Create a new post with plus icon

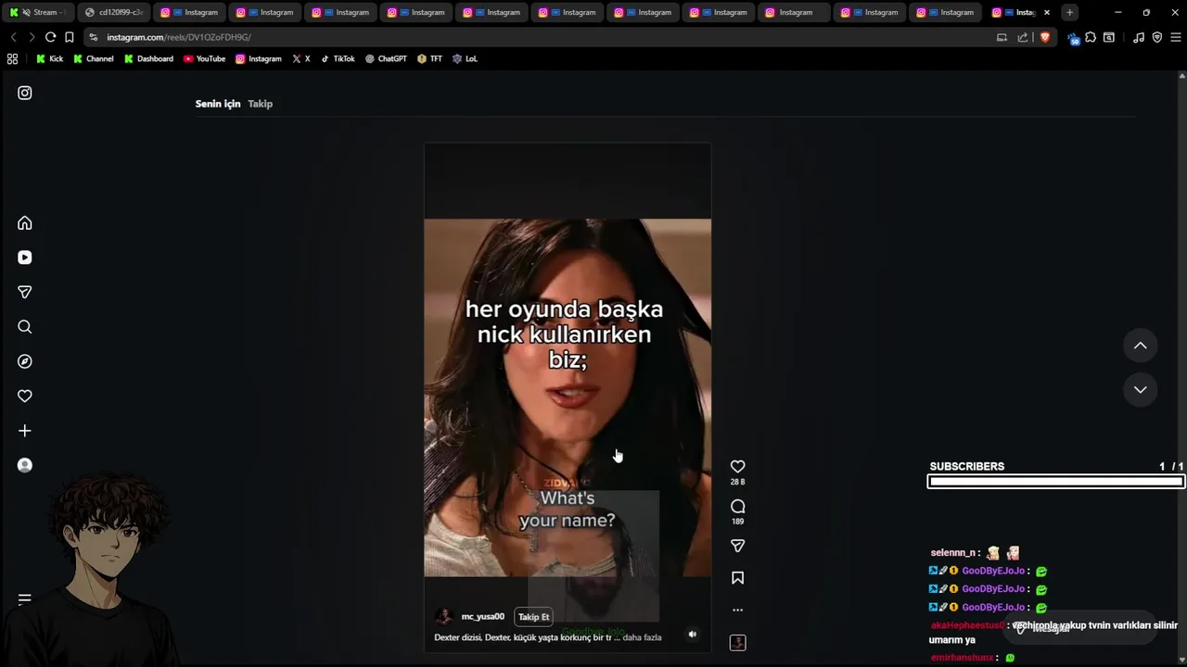coord(25,431)
